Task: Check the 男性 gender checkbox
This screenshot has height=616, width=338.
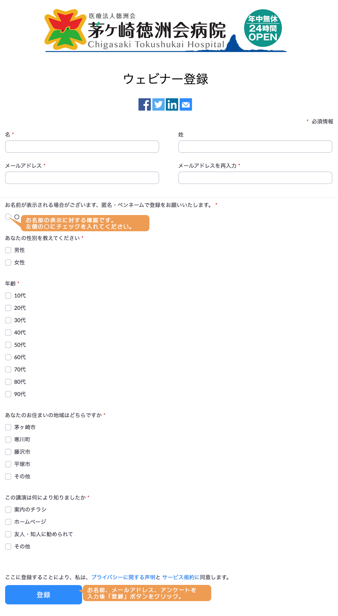Action: point(8,250)
